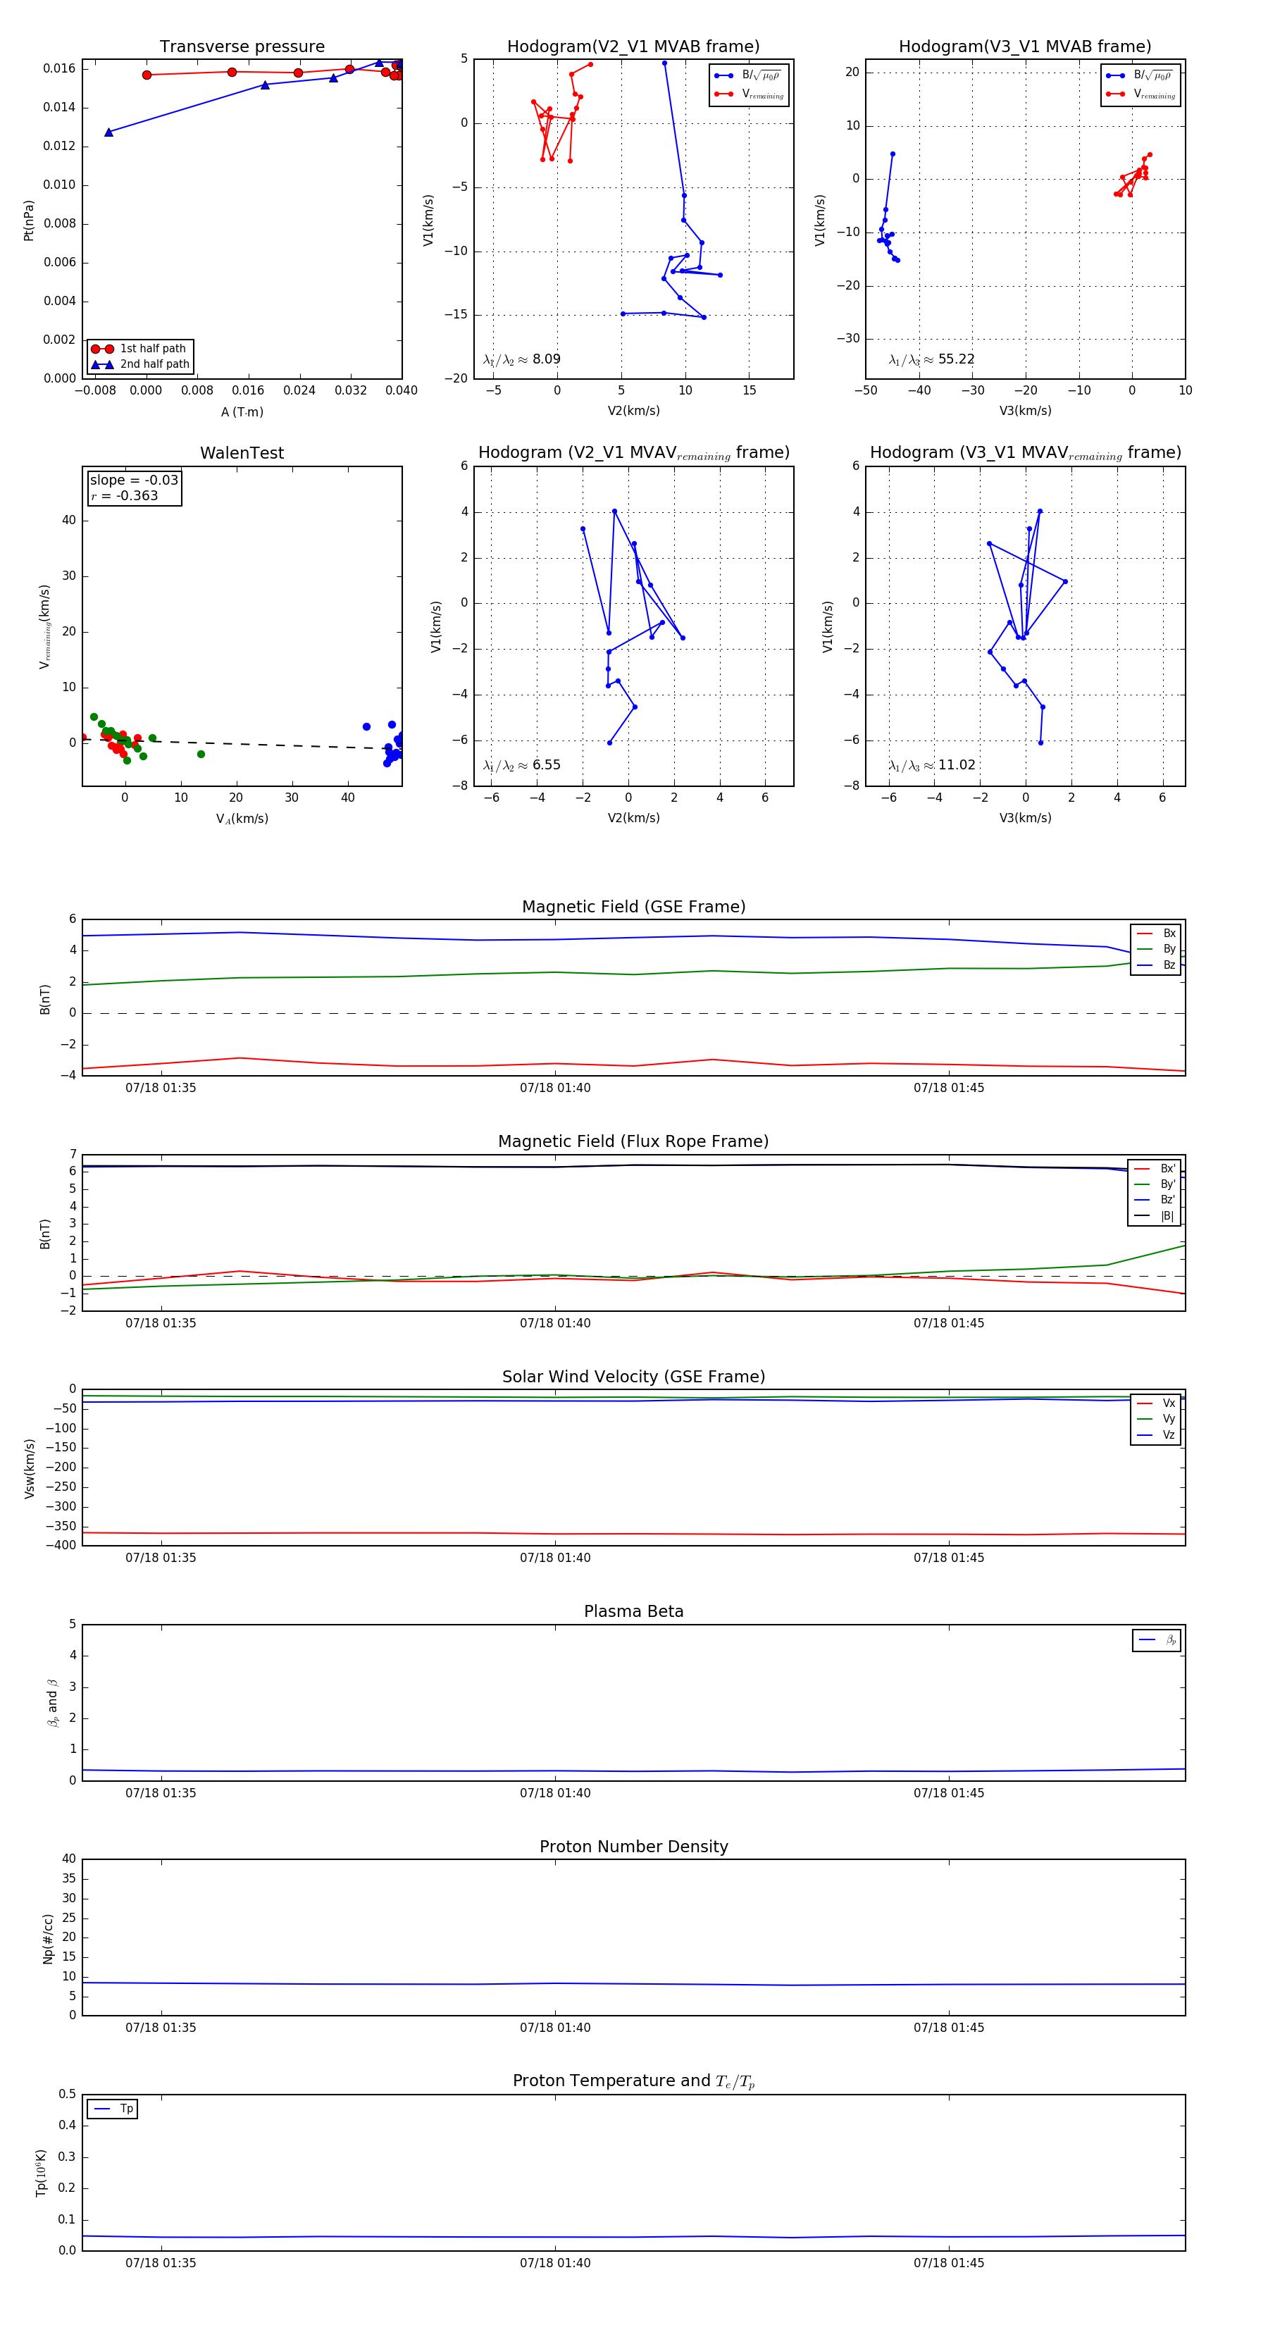Click the "Plasma Beta" panel title
1268x2325 pixels.
click(x=633, y=1611)
